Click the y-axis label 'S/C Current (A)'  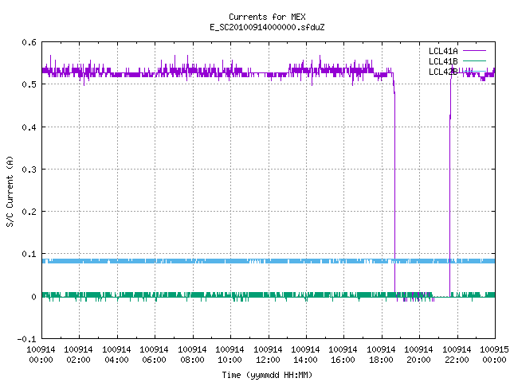click(10, 191)
